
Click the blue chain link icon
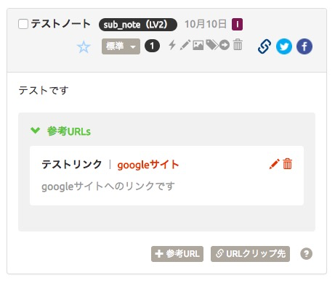265,46
